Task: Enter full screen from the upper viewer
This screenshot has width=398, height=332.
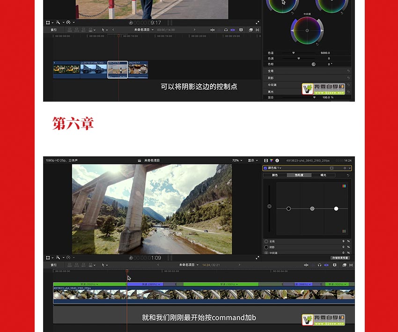Action: tap(258, 22)
